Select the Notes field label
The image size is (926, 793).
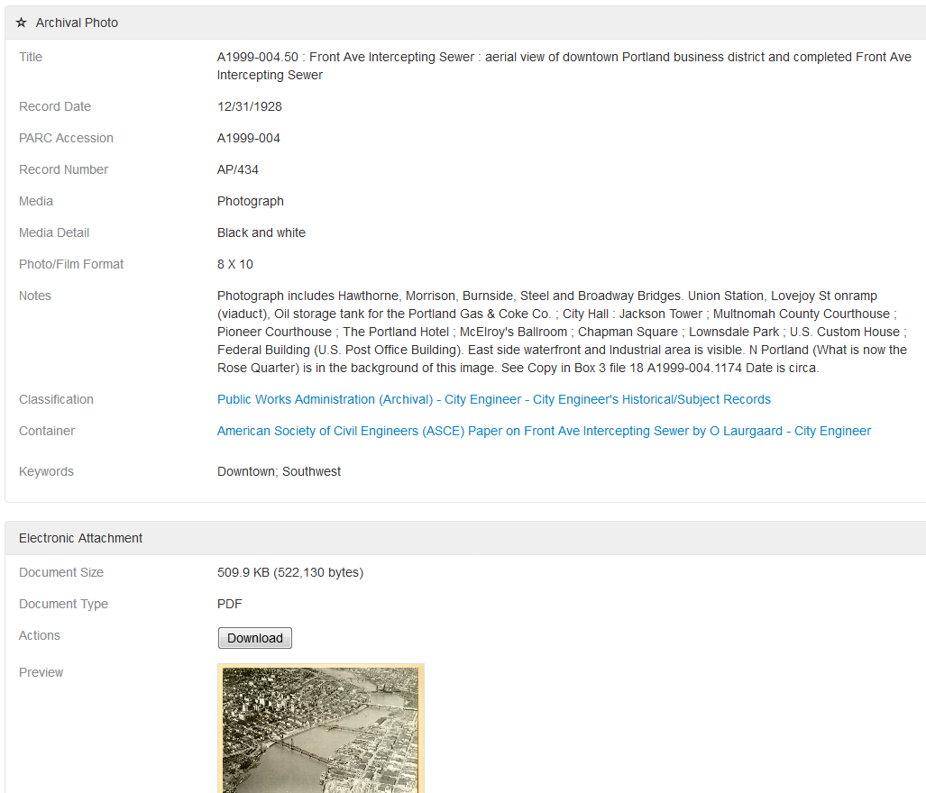click(x=35, y=296)
